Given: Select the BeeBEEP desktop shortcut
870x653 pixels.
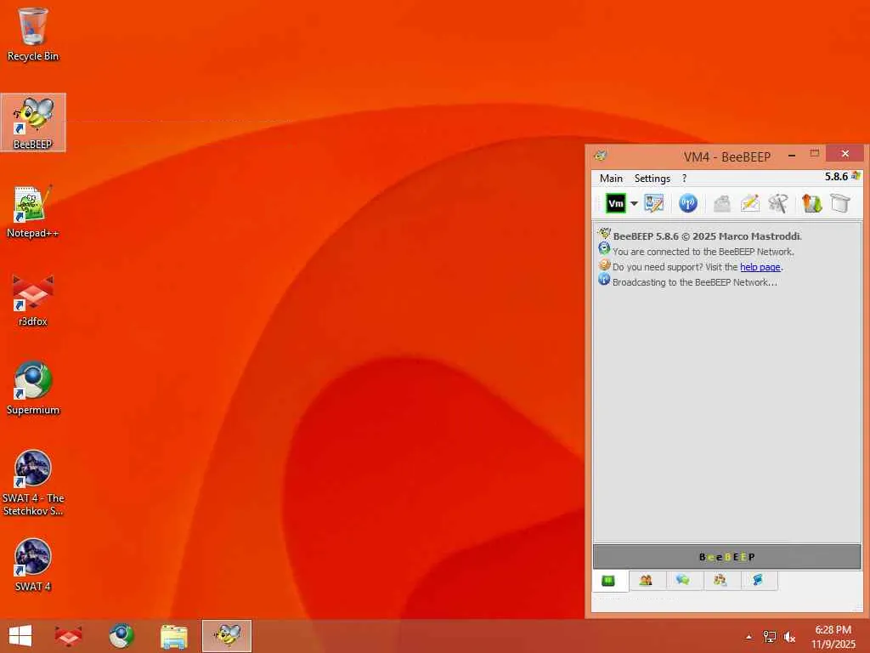Looking at the screenshot, I should pyautogui.click(x=33, y=122).
